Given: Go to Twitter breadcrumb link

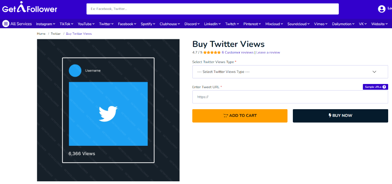Looking at the screenshot, I should (56, 34).
